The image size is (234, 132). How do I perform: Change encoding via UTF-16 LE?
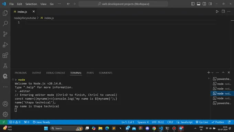[158, 122]
